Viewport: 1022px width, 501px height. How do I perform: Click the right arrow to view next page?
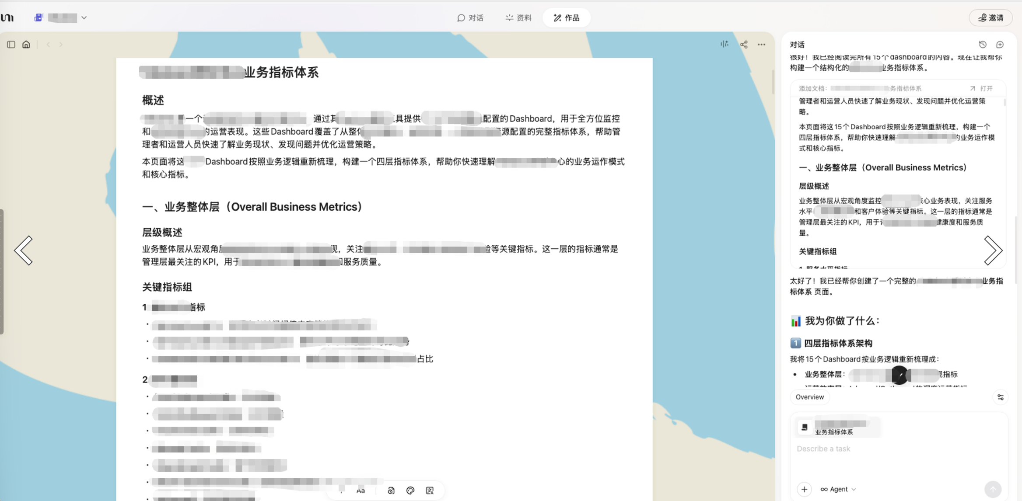(x=994, y=250)
